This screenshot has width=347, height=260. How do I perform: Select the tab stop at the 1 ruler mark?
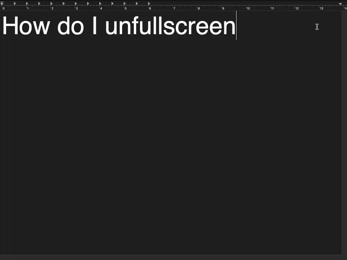(27, 3)
